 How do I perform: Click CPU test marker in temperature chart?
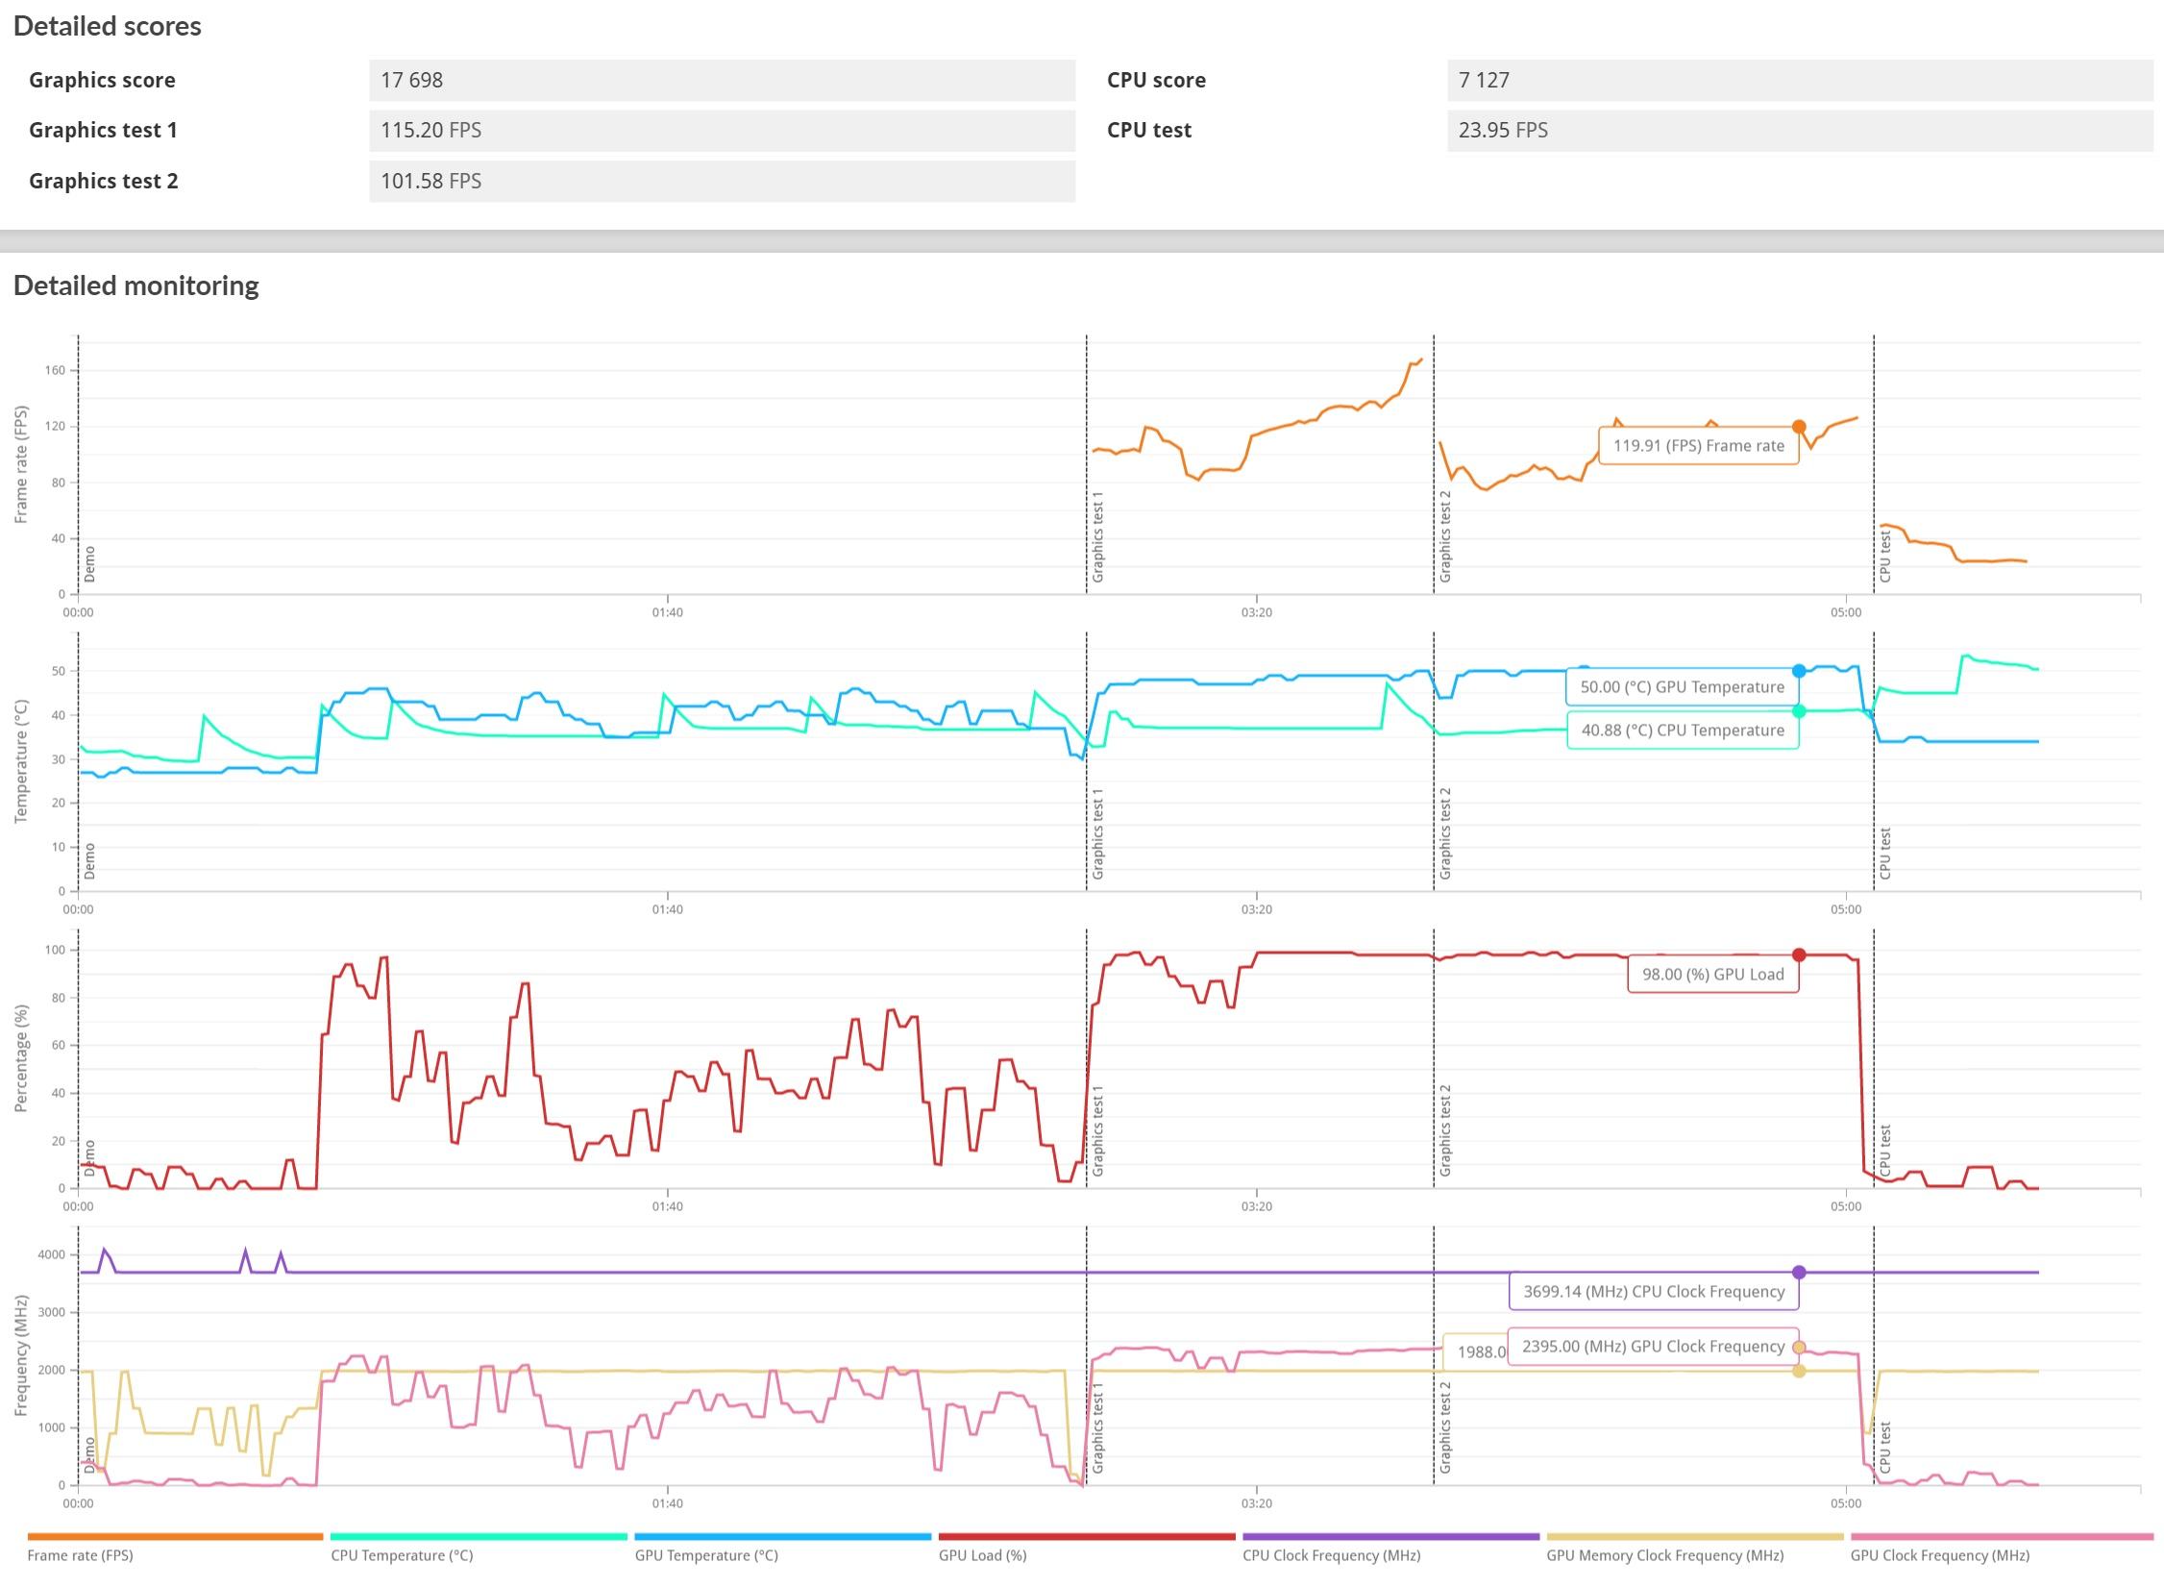(1884, 852)
